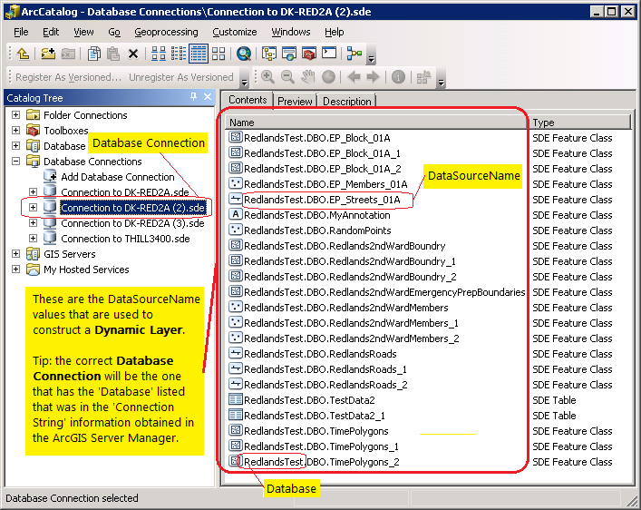The height and width of the screenshot is (510, 641).
Task: Sort list by Name column header
Action: tap(375, 123)
